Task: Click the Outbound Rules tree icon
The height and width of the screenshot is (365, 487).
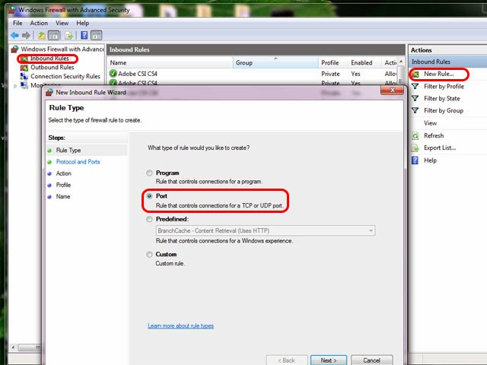Action: tap(24, 68)
